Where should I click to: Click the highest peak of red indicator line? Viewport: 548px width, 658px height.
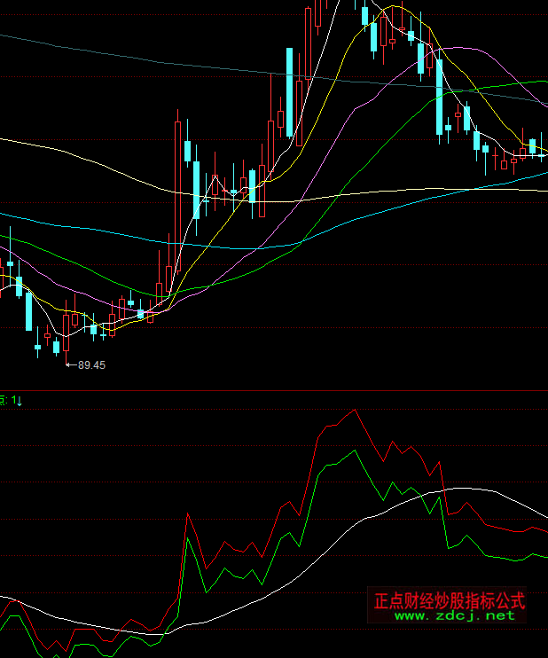(x=354, y=410)
